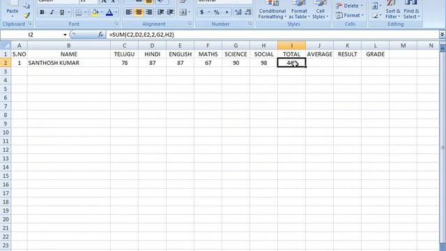Open the Delete dropdown arrow
Screen dimensions: 446x251
tap(362, 6)
